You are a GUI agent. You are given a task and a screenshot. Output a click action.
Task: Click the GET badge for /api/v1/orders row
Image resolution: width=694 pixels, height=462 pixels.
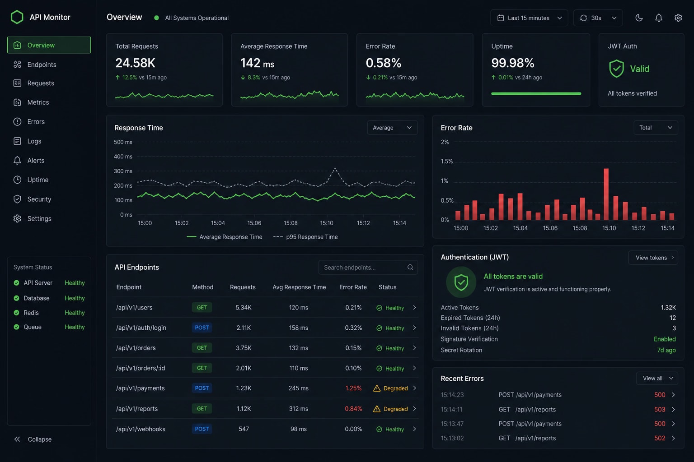coord(202,348)
